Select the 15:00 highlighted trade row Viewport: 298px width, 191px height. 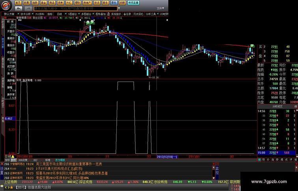[x=276, y=153]
